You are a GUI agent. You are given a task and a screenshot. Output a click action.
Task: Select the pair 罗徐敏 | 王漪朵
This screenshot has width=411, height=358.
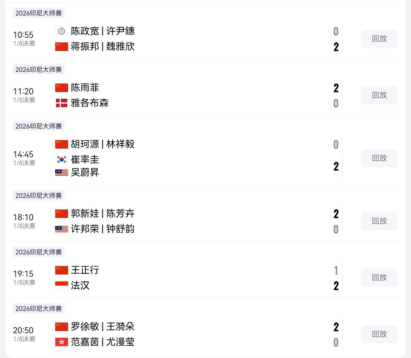(x=102, y=327)
